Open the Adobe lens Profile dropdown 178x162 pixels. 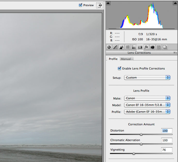click(147, 112)
